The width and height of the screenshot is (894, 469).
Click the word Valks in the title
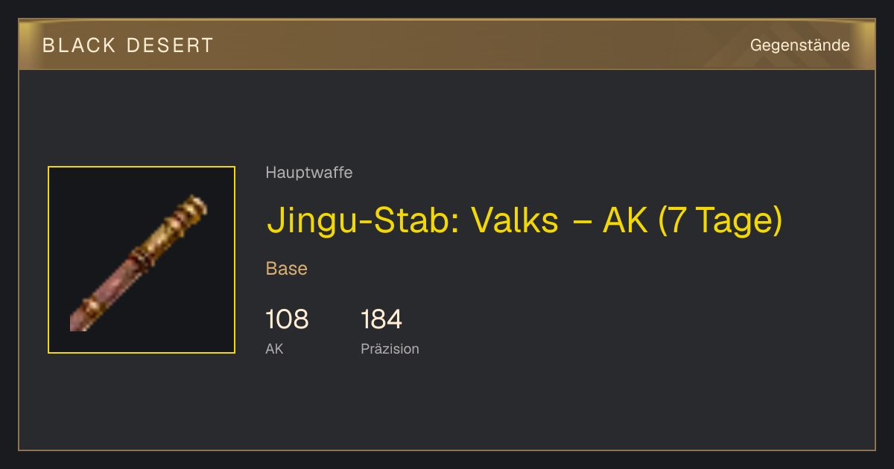pos(514,220)
